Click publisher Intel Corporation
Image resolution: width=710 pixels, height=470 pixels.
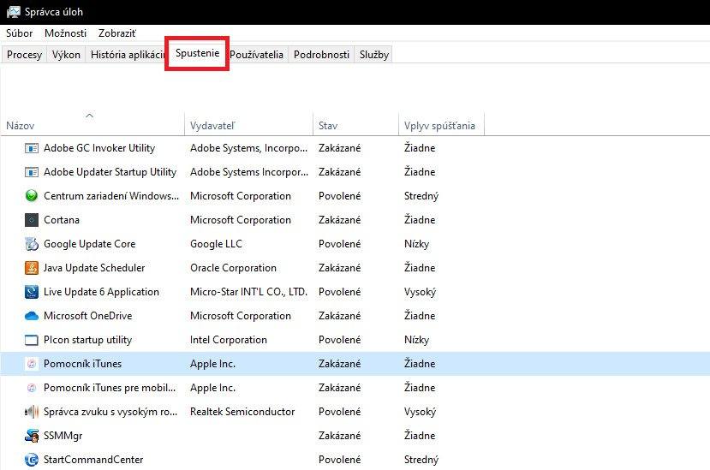(229, 340)
